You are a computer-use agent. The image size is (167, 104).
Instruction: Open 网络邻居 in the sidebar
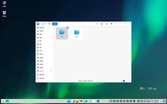click(45, 75)
